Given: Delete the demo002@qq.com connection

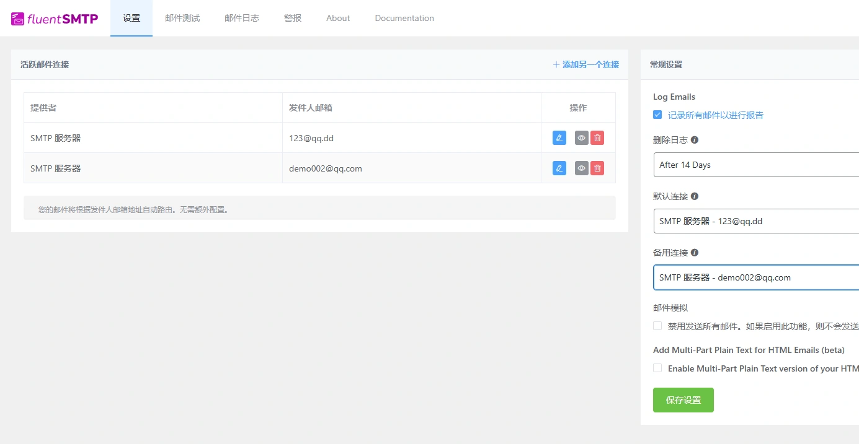Looking at the screenshot, I should pos(597,168).
